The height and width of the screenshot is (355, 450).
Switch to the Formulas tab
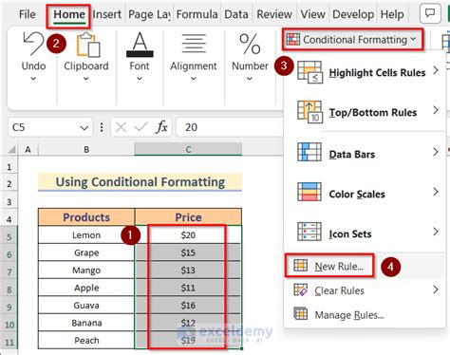[x=197, y=14]
